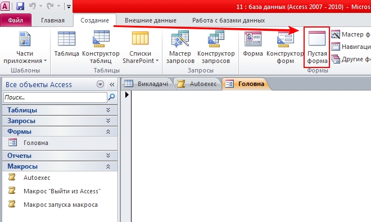
Task: Switch to the Главная ribbon tab
Action: [53, 20]
